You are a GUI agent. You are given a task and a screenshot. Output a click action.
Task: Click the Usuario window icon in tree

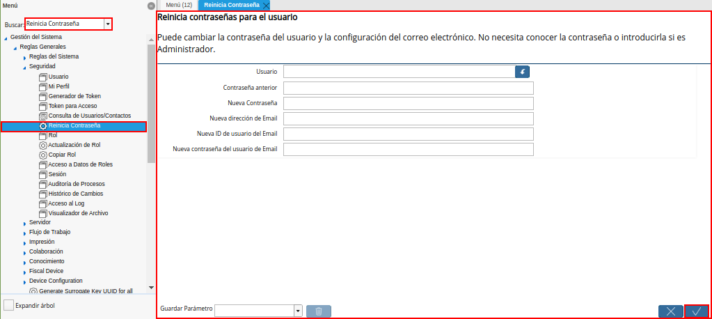[x=43, y=77]
